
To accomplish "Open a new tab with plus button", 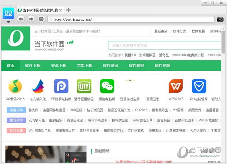I will pos(68,10).
